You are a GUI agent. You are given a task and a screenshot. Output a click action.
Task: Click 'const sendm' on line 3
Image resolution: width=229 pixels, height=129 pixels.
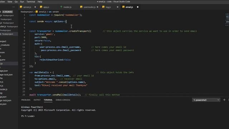tap(36, 21)
